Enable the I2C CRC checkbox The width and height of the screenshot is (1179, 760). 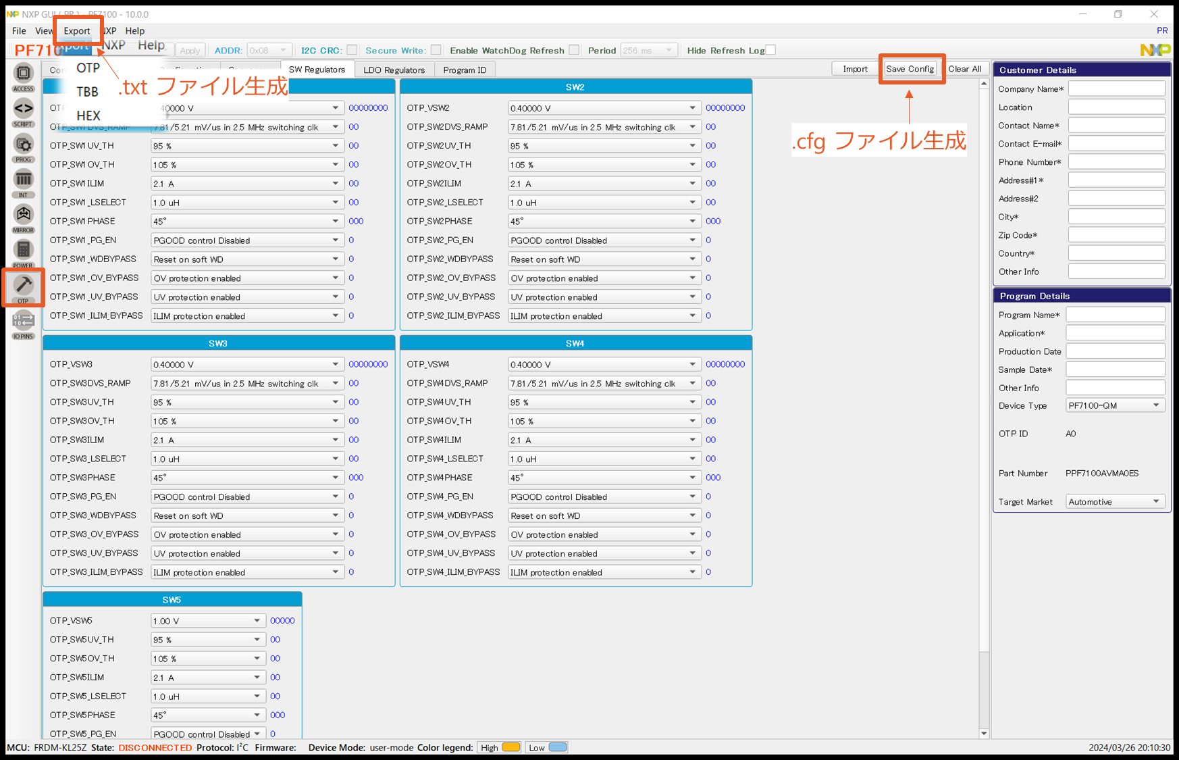point(352,50)
